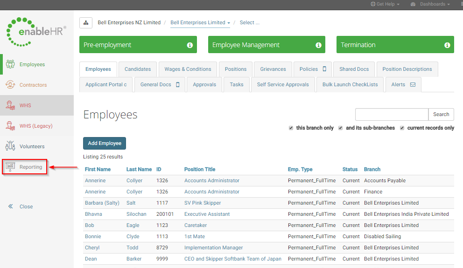Open the Pre-employment green panel
Viewport: 463px width, 268px height.
click(x=138, y=45)
